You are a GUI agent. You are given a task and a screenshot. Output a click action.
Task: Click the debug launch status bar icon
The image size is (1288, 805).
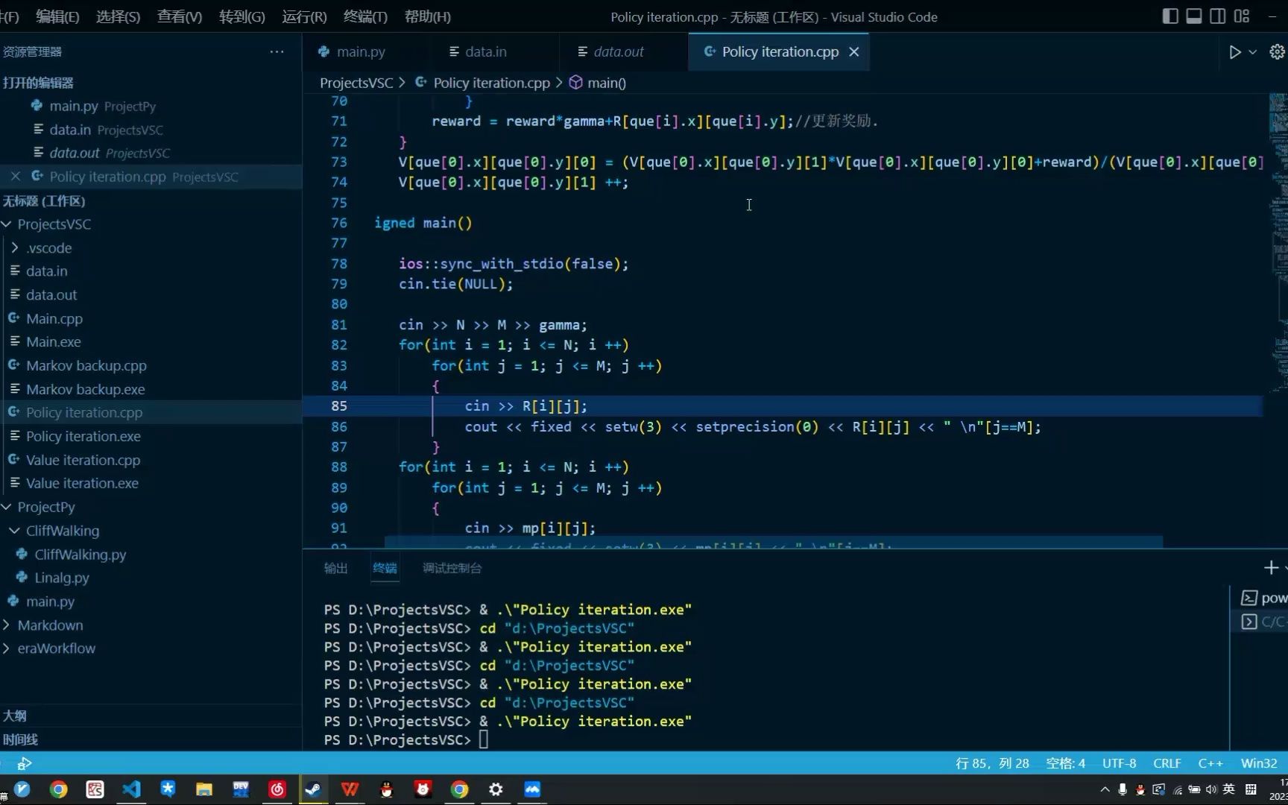coord(25,763)
